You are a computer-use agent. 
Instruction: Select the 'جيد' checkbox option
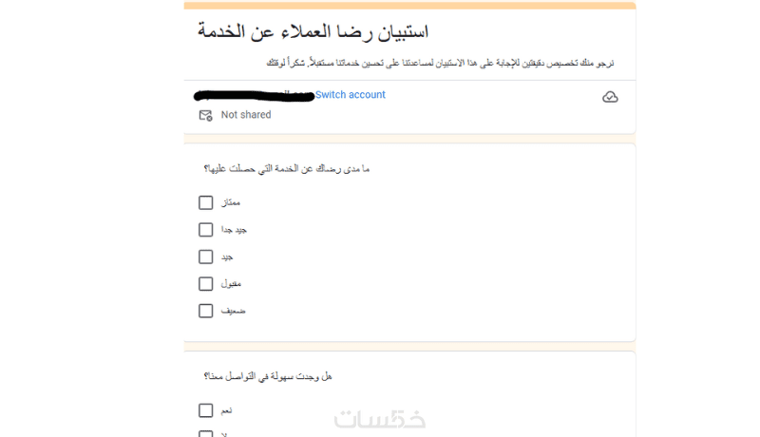point(205,256)
